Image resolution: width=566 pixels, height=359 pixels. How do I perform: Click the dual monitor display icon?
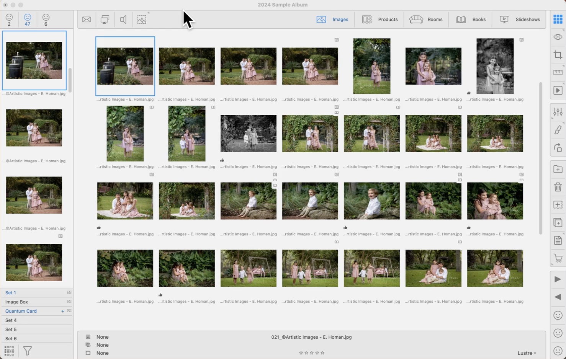[105, 20]
